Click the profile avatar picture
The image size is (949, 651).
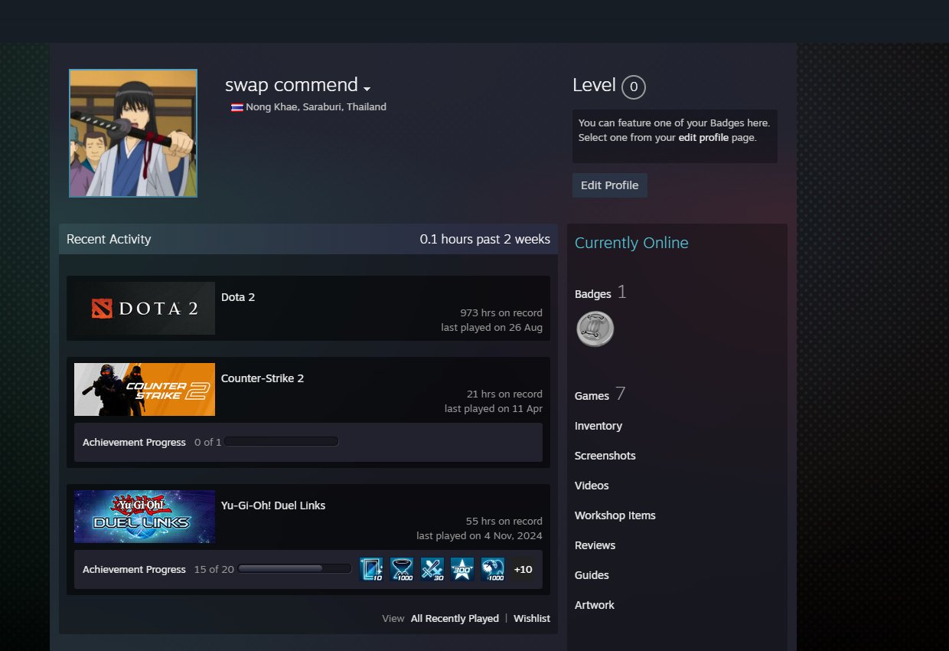click(133, 133)
